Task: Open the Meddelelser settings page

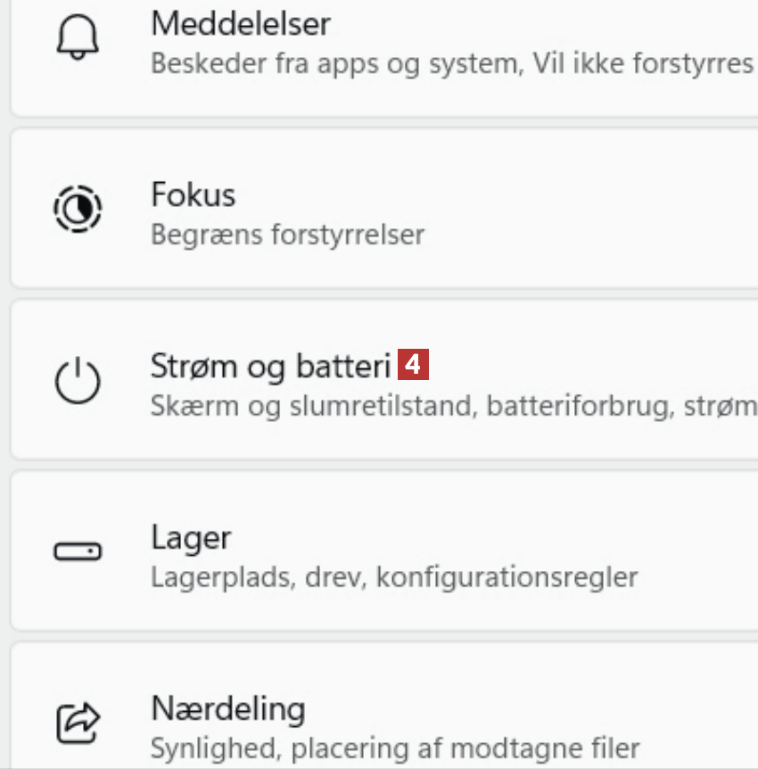Action: [241, 23]
